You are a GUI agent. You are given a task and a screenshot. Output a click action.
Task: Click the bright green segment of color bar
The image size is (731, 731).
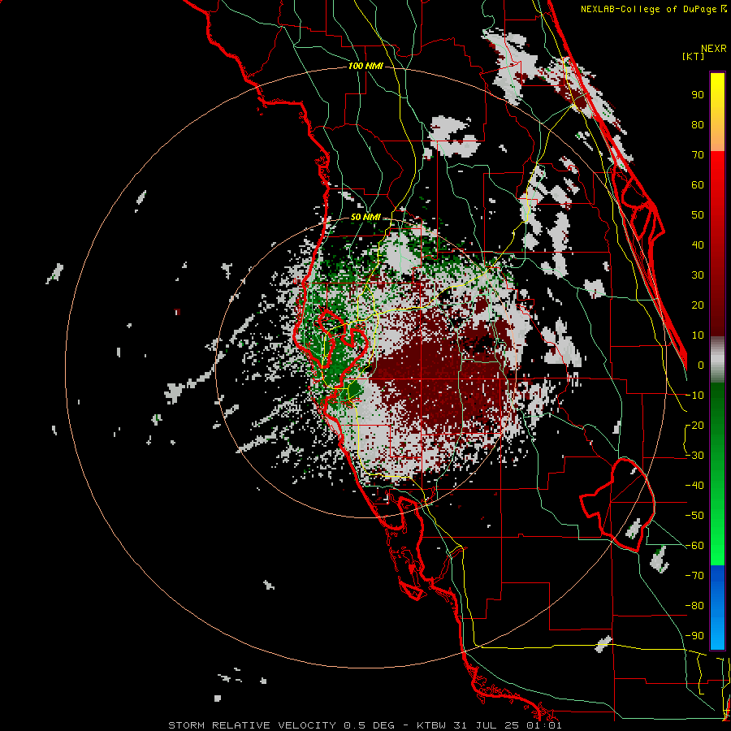pyautogui.click(x=717, y=527)
